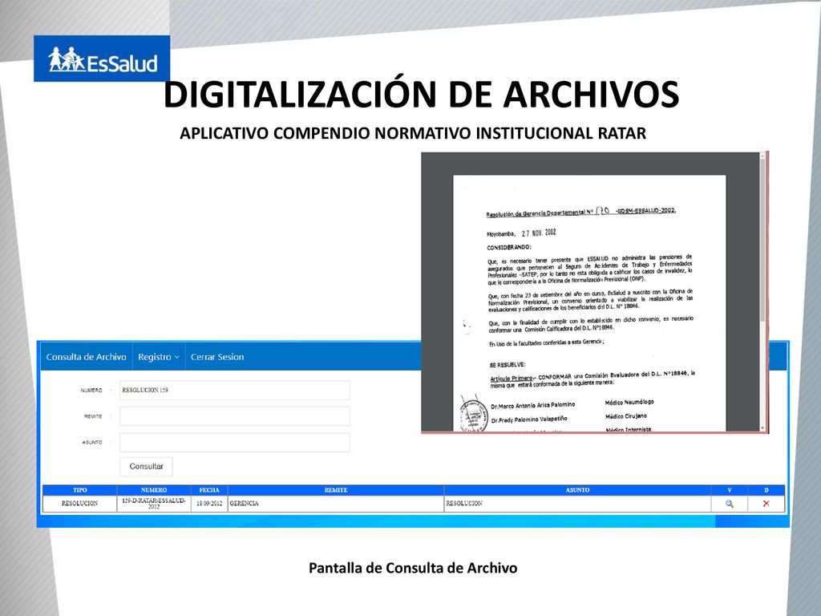Click the document viewer vertical scrollbar
This screenshot has height=616, width=821.
point(762,238)
